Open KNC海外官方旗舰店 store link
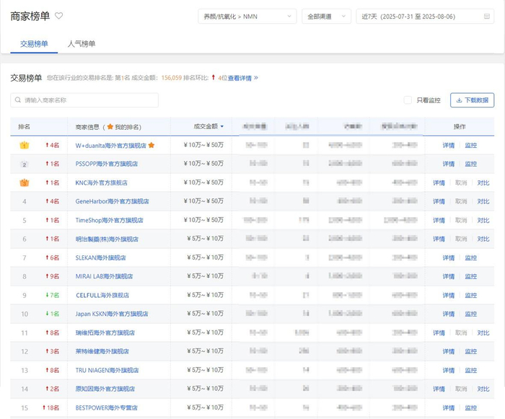505x419 pixels. click(x=102, y=183)
